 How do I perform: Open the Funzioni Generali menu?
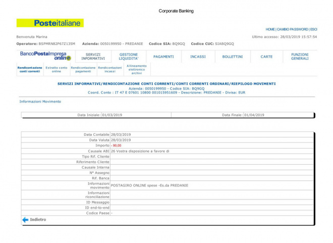coord(300,57)
